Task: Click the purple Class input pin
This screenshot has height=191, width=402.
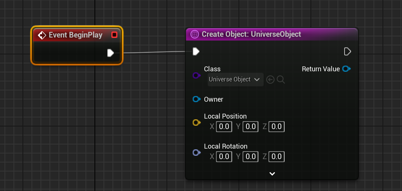Action: click(x=196, y=75)
